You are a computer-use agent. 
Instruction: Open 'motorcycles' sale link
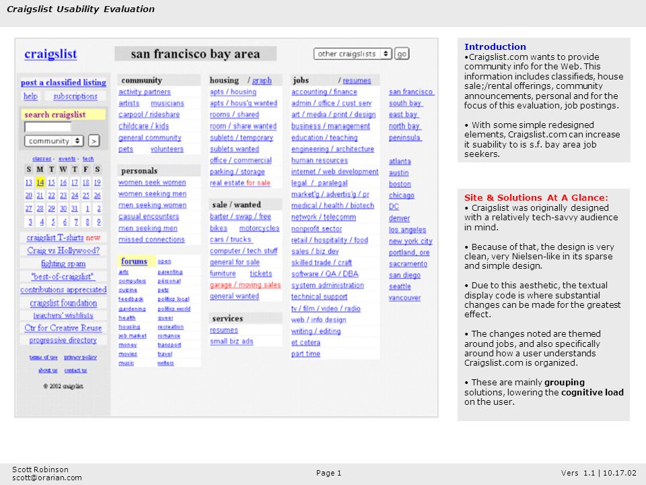(x=260, y=228)
